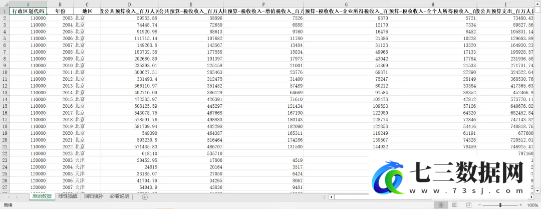Switch to the 线性插值 sheet tab

[x=68, y=196]
